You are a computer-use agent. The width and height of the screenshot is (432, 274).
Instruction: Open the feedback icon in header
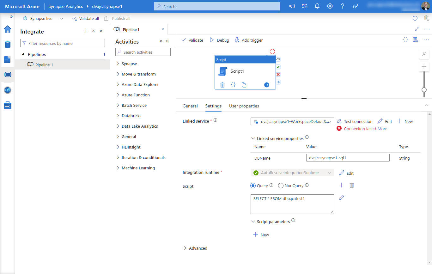[x=355, y=6]
